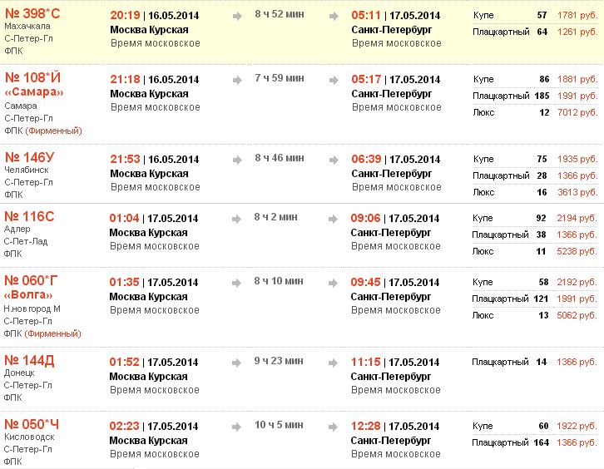Click arrow icon before 05:17 arrival
Viewport: 604px width, 469px height.
coord(334,79)
